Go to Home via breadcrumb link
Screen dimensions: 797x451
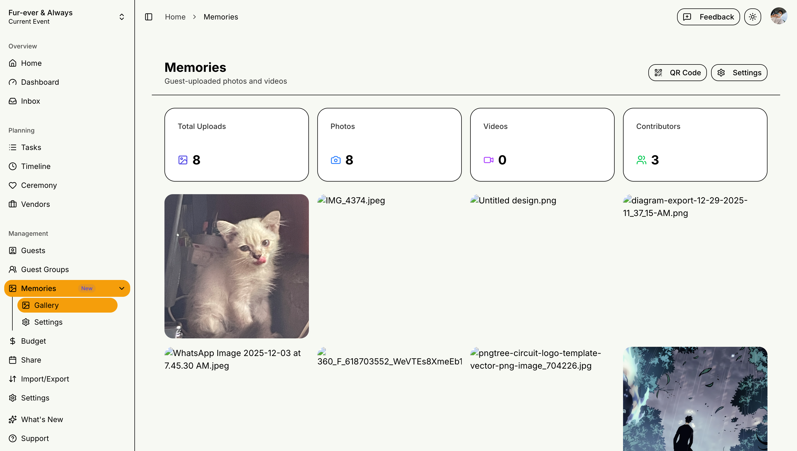pyautogui.click(x=175, y=17)
